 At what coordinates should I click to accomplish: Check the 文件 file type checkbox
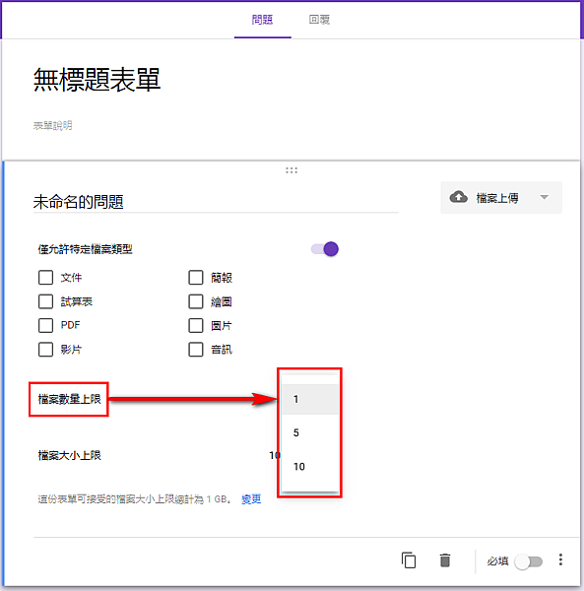point(45,278)
